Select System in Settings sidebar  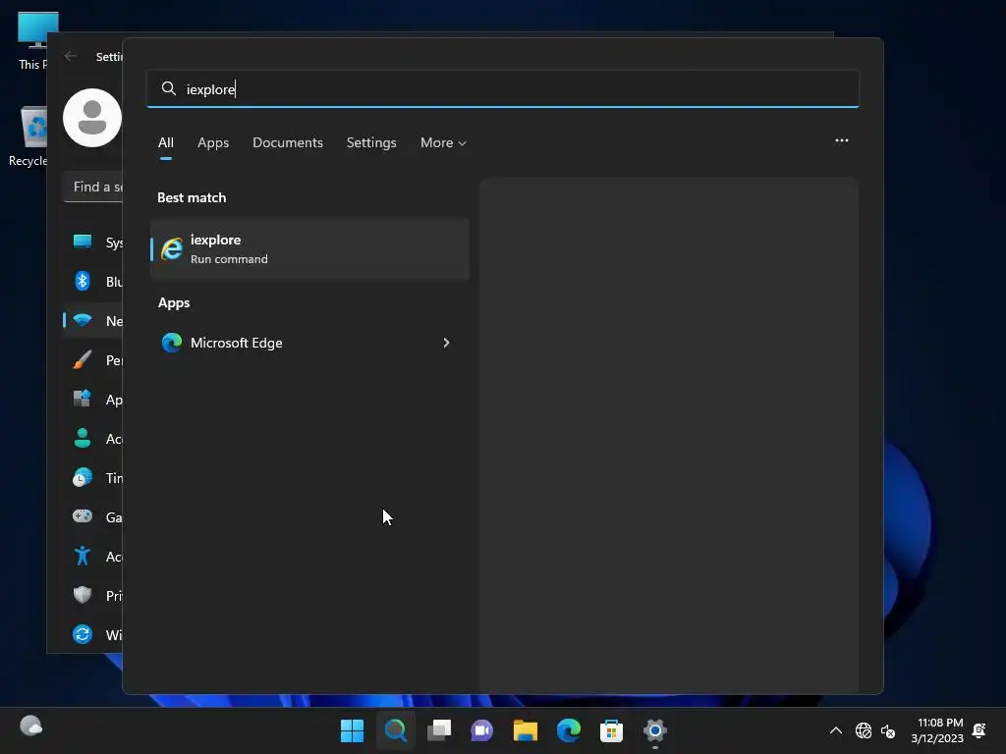click(x=94, y=242)
